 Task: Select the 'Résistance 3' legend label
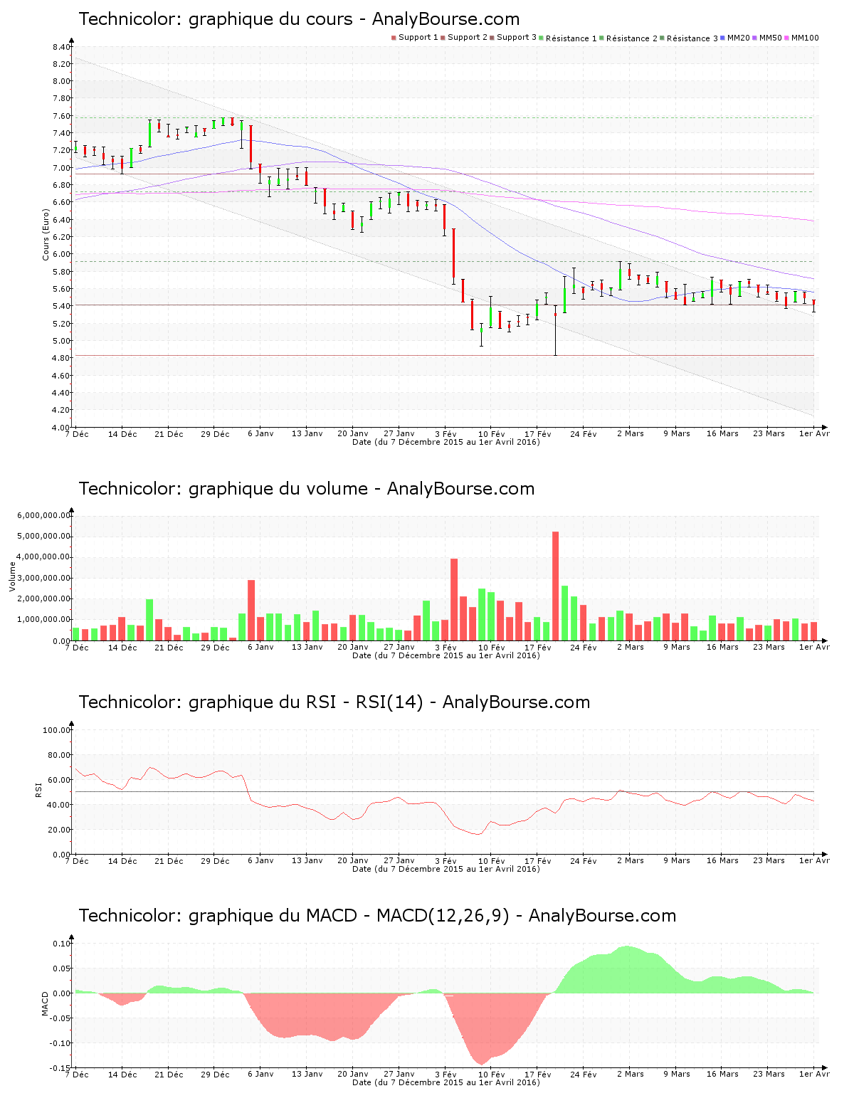[692, 38]
